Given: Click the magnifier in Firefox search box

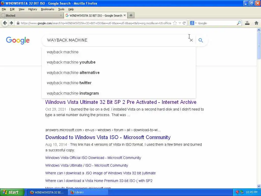Looking at the screenshot, I should click(x=239, y=23).
